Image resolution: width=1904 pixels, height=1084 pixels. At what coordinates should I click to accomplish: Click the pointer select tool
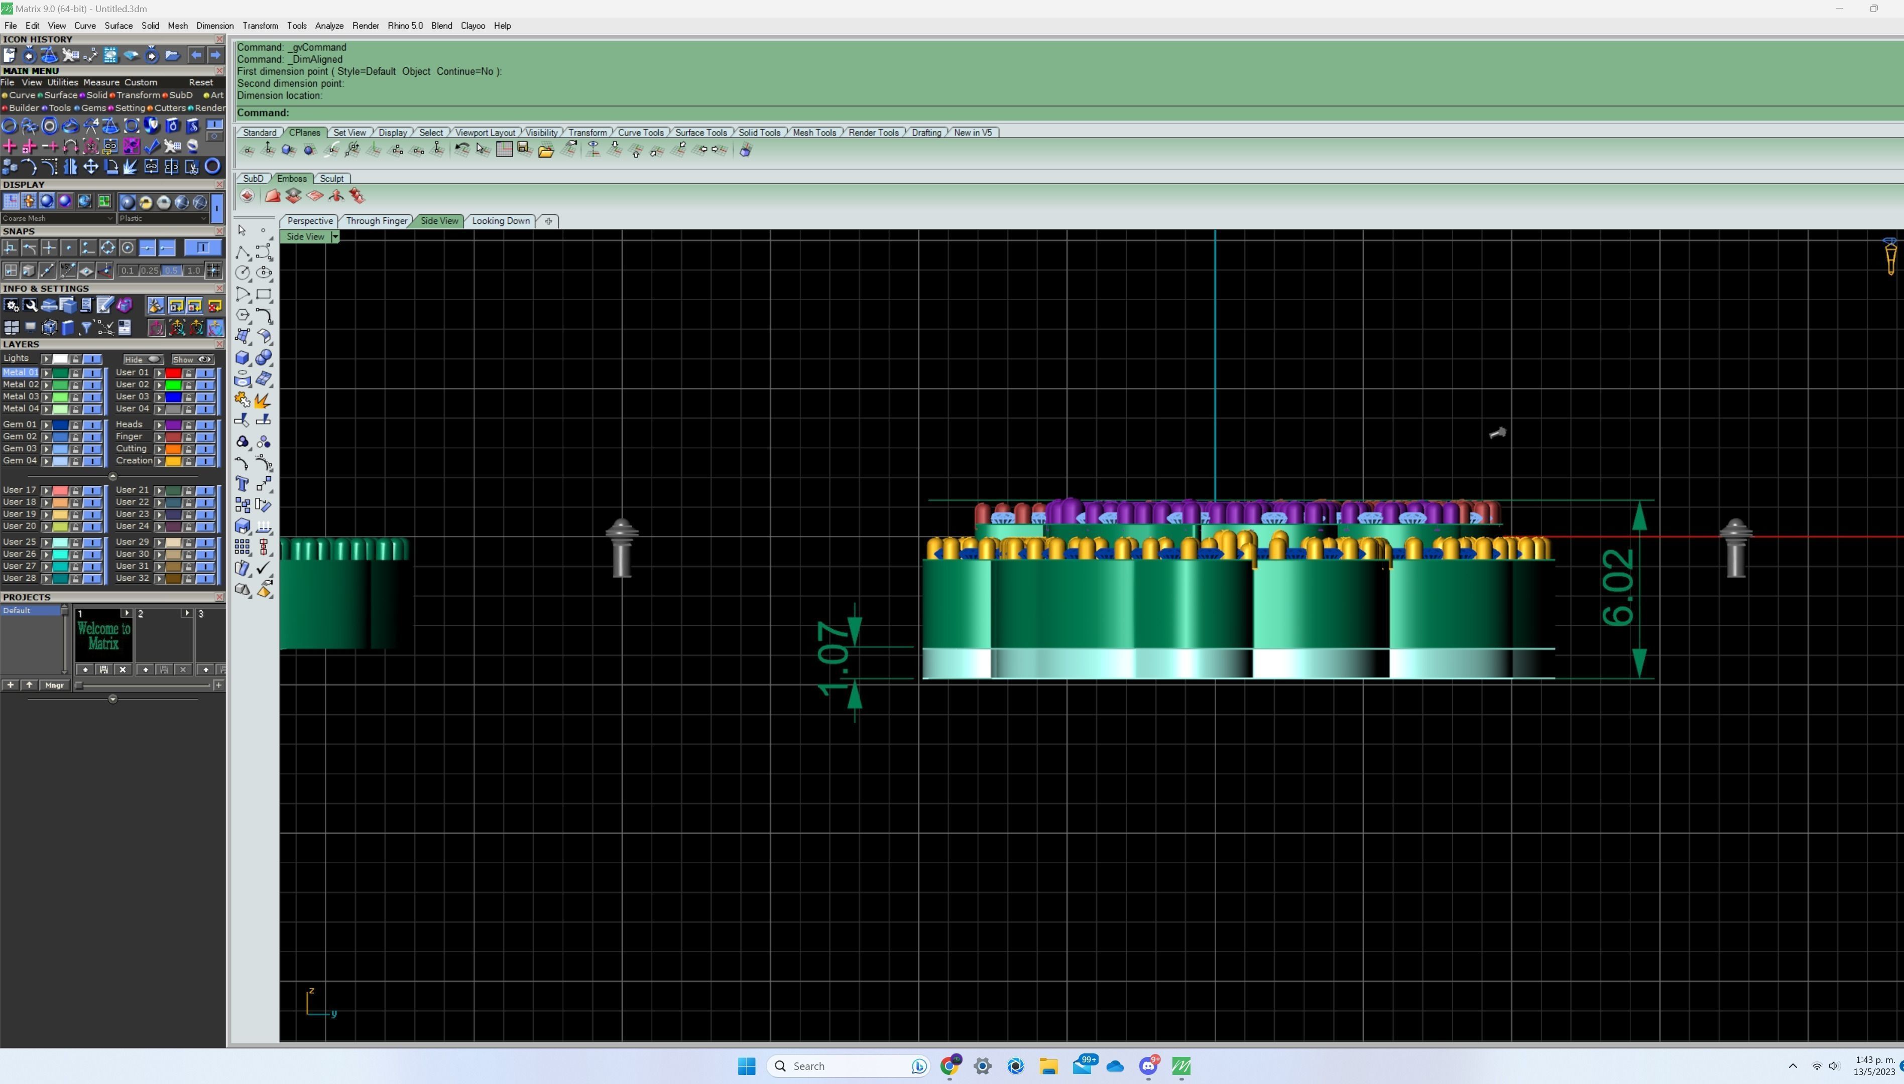coord(242,231)
